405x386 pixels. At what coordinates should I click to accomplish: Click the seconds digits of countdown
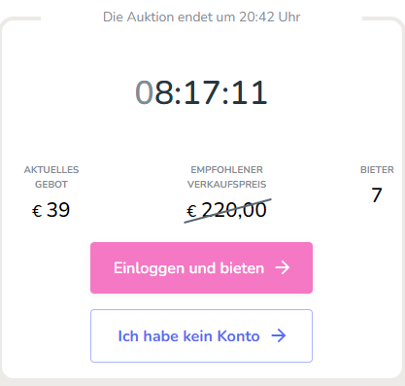[x=250, y=93]
